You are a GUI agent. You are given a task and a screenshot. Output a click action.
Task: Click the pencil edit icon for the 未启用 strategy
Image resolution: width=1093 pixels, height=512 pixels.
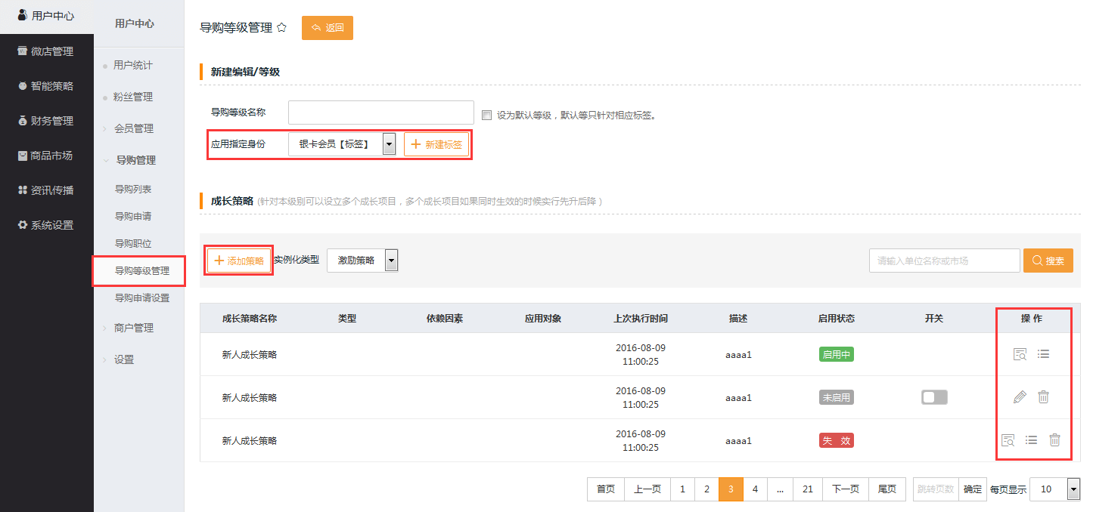tap(1020, 397)
